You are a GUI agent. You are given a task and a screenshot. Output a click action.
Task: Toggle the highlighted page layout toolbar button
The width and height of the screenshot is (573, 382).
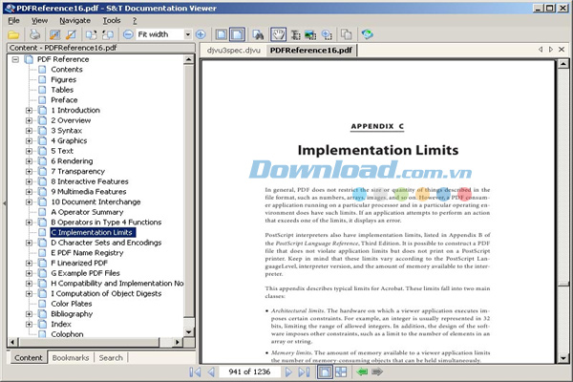tap(237, 34)
